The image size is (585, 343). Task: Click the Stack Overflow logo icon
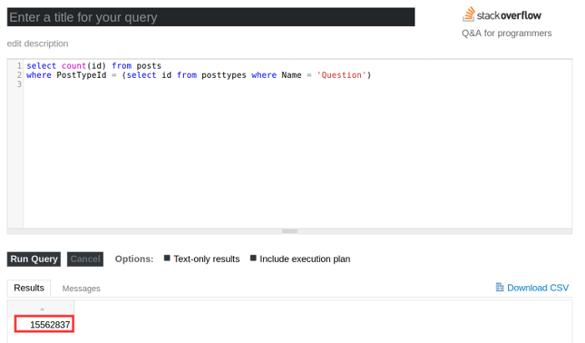(469, 14)
